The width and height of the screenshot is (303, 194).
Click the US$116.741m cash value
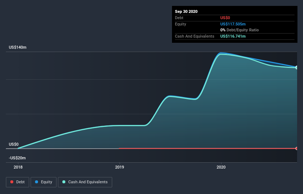pos(233,36)
